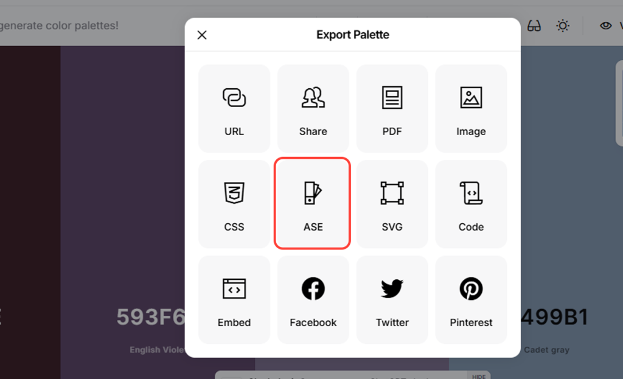The image size is (623, 379).
Task: Share the palette on Twitter
Action: point(392,299)
